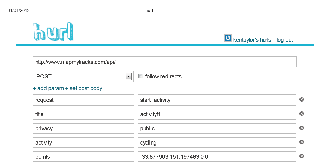Open the POST method dropdown
The image size is (330, 163).
click(83, 76)
